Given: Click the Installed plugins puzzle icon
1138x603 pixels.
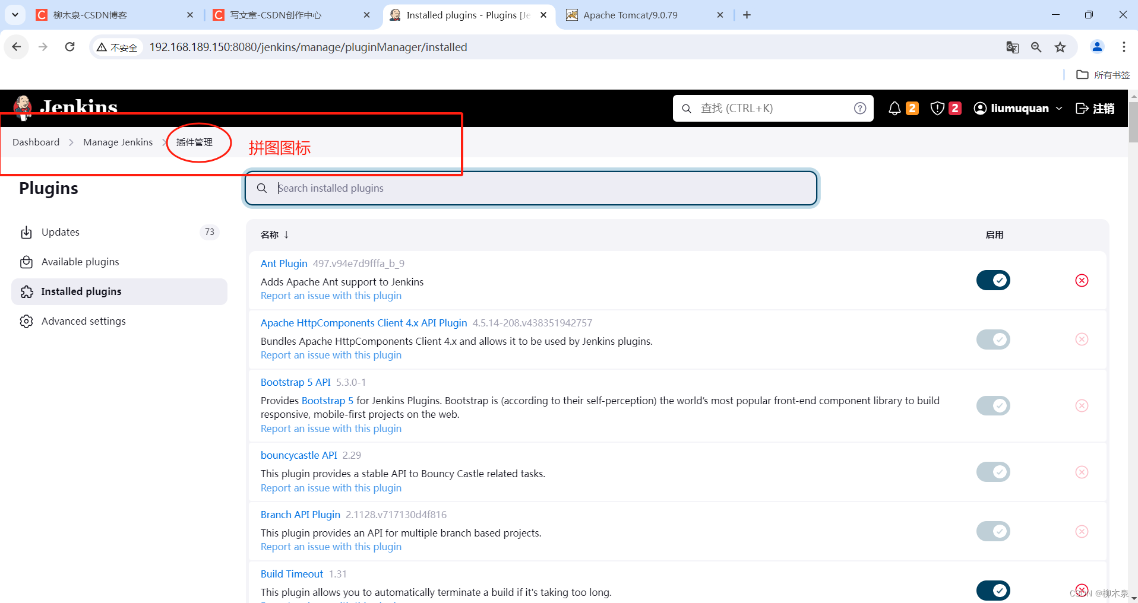Looking at the screenshot, I should [x=26, y=291].
